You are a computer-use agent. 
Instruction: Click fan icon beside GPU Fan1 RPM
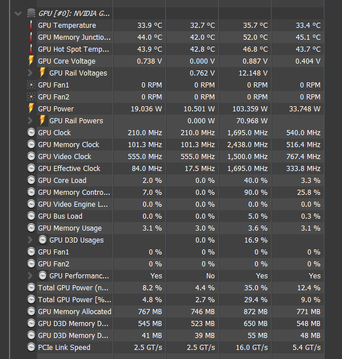pyautogui.click(x=31, y=85)
